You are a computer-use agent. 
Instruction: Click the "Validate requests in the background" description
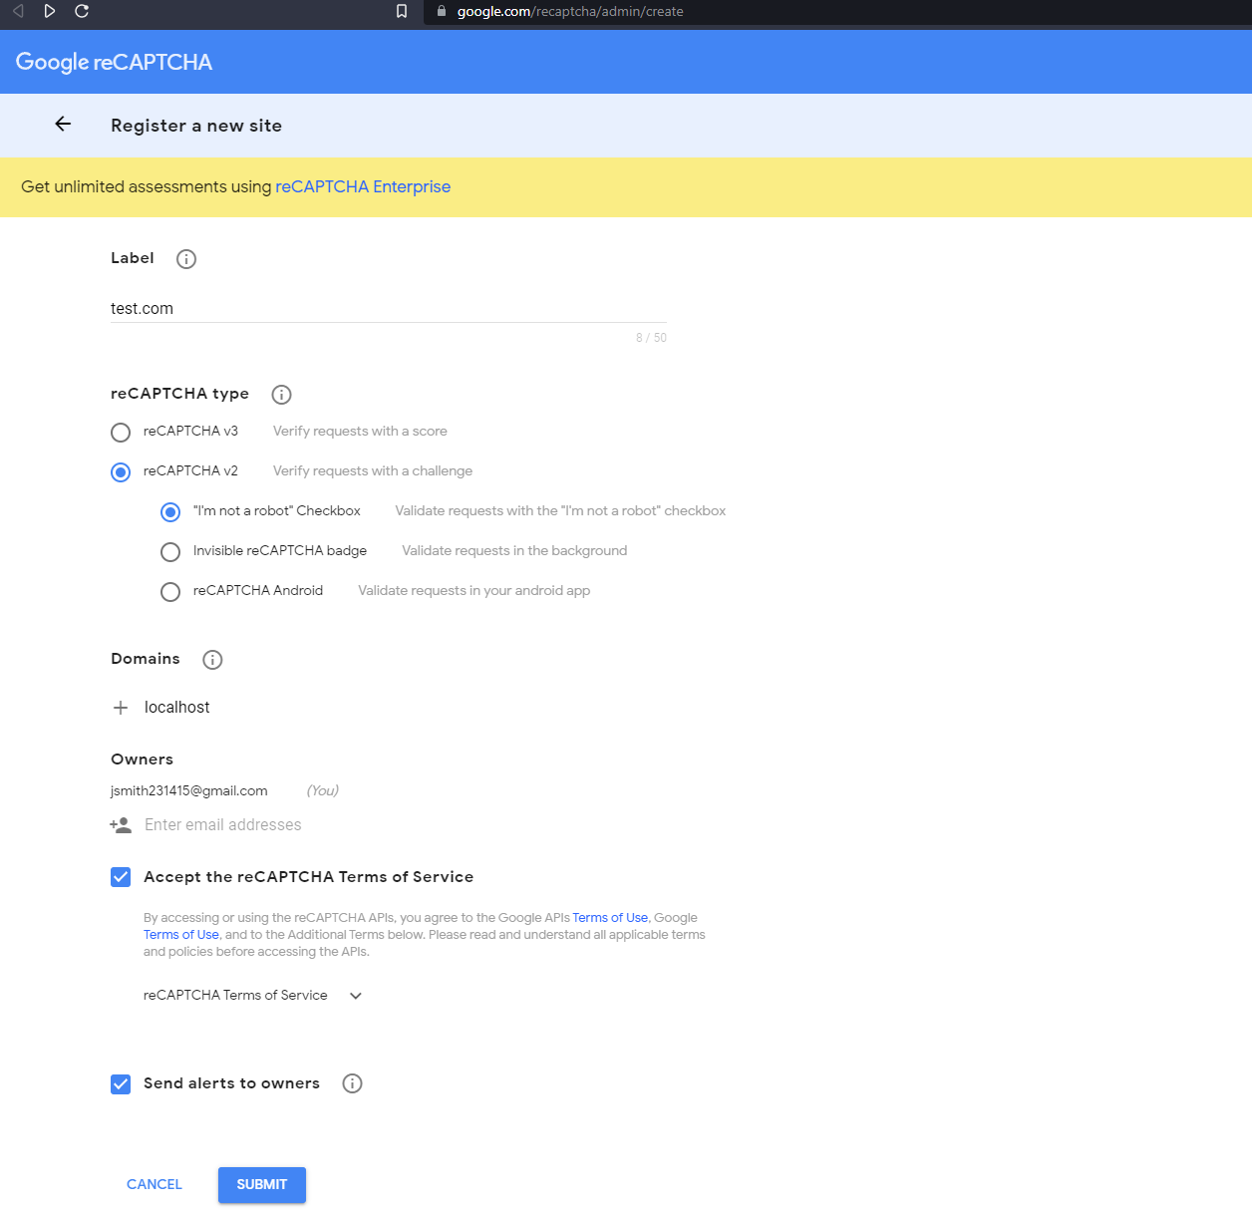[x=514, y=551]
